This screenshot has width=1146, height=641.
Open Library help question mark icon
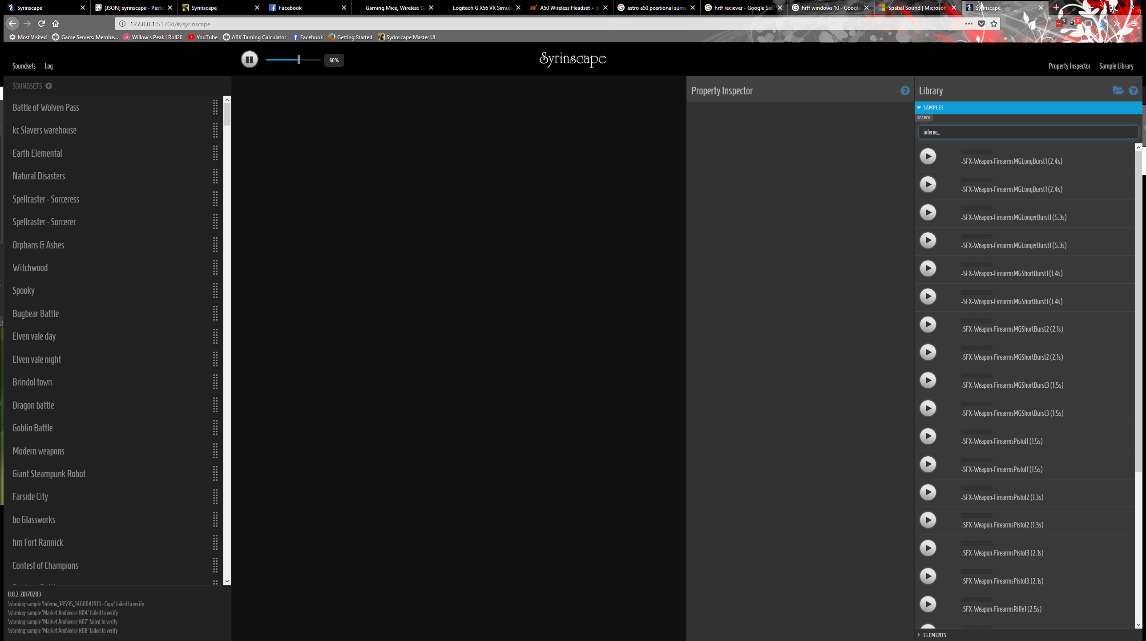[x=1133, y=91]
